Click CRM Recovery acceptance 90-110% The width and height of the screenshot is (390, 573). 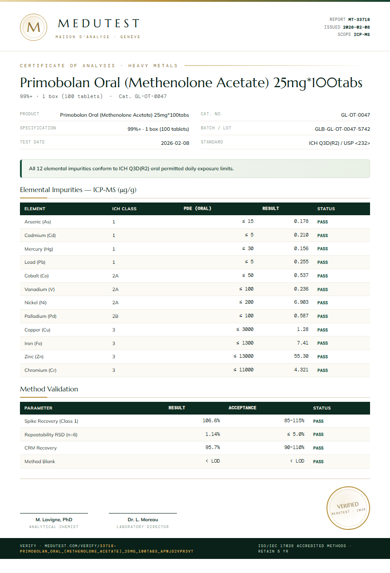294,448
